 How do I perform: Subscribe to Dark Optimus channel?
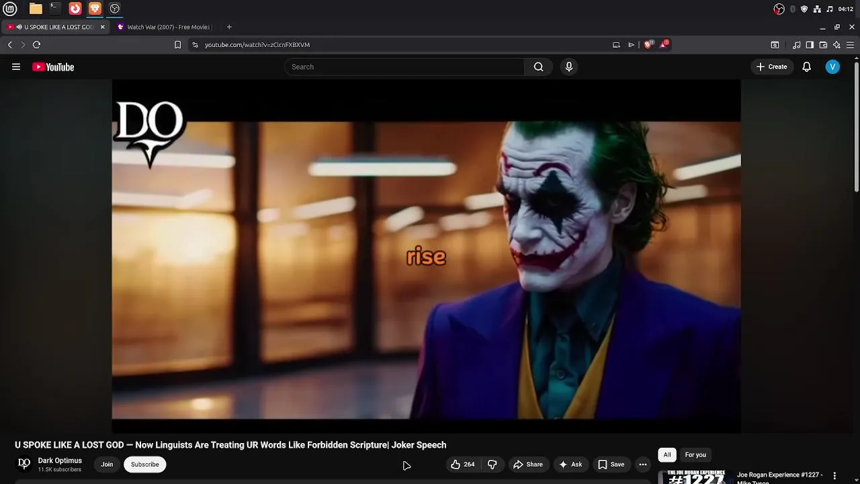click(145, 465)
